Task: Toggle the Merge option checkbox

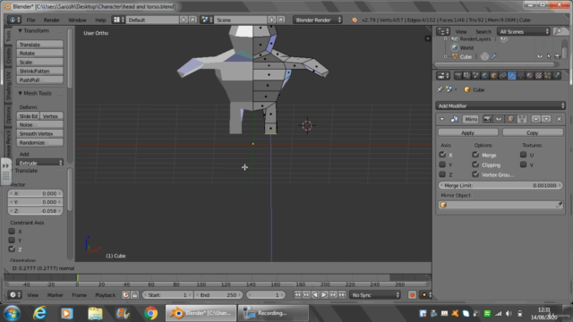Action: (x=475, y=155)
